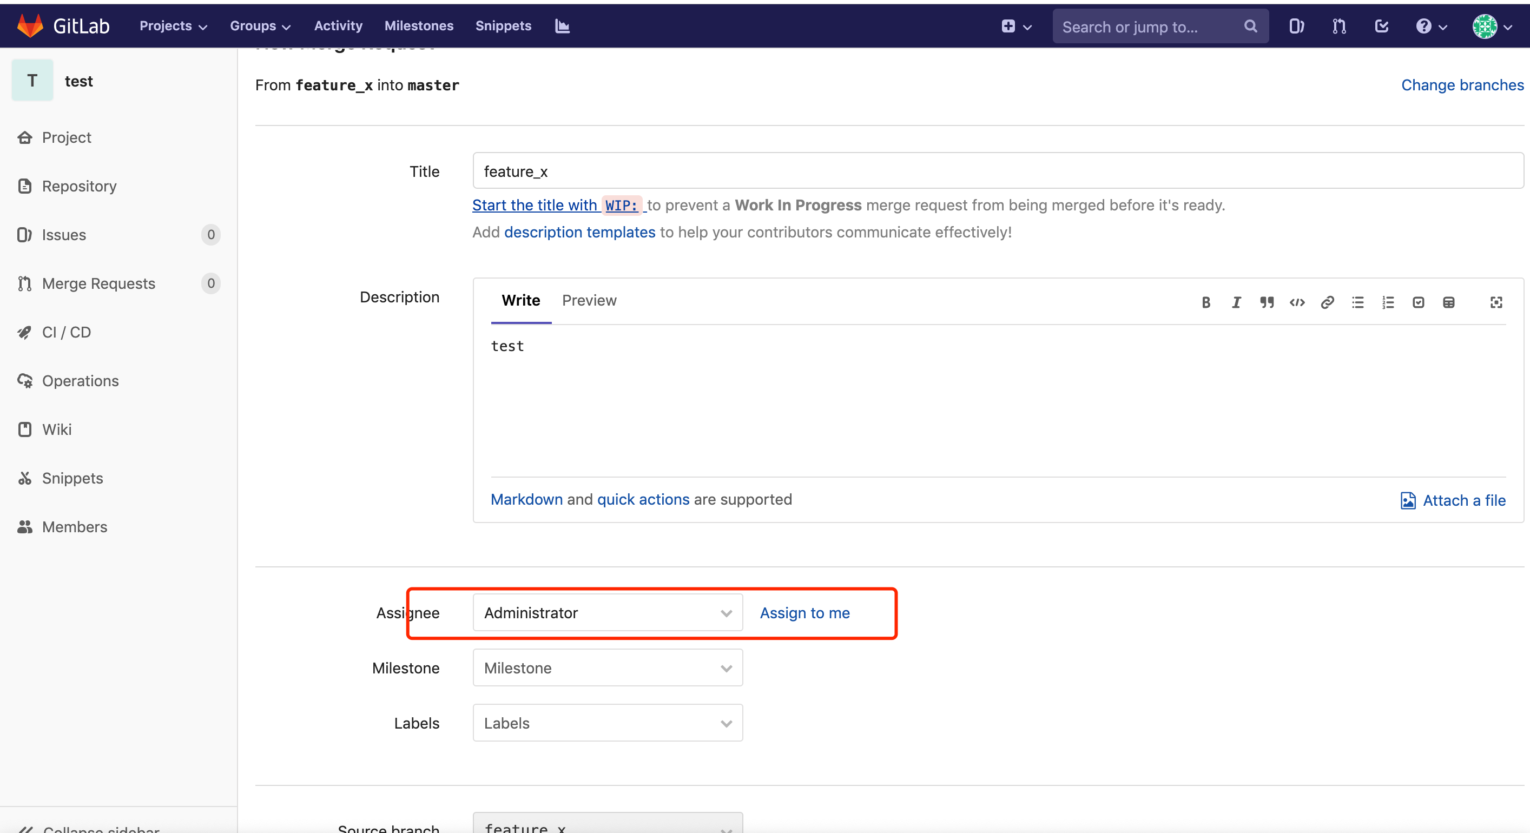Click the Assign to me link
The height and width of the screenshot is (833, 1530).
coord(804,613)
